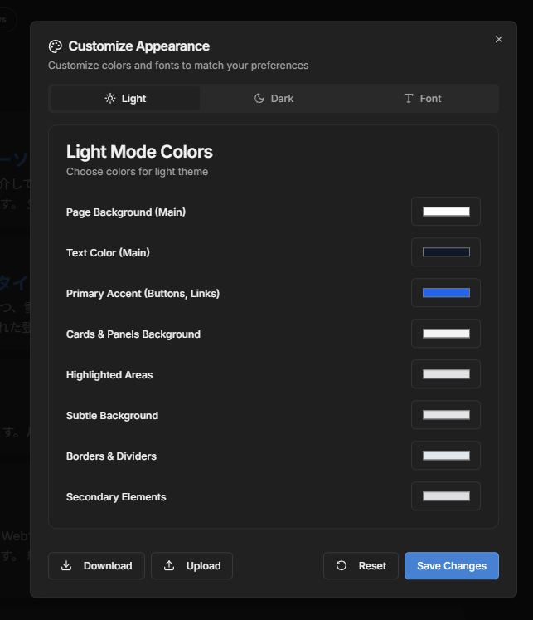Change the Text Color (Main) swatch
Image resolution: width=533 pixels, height=620 pixels.
(446, 252)
